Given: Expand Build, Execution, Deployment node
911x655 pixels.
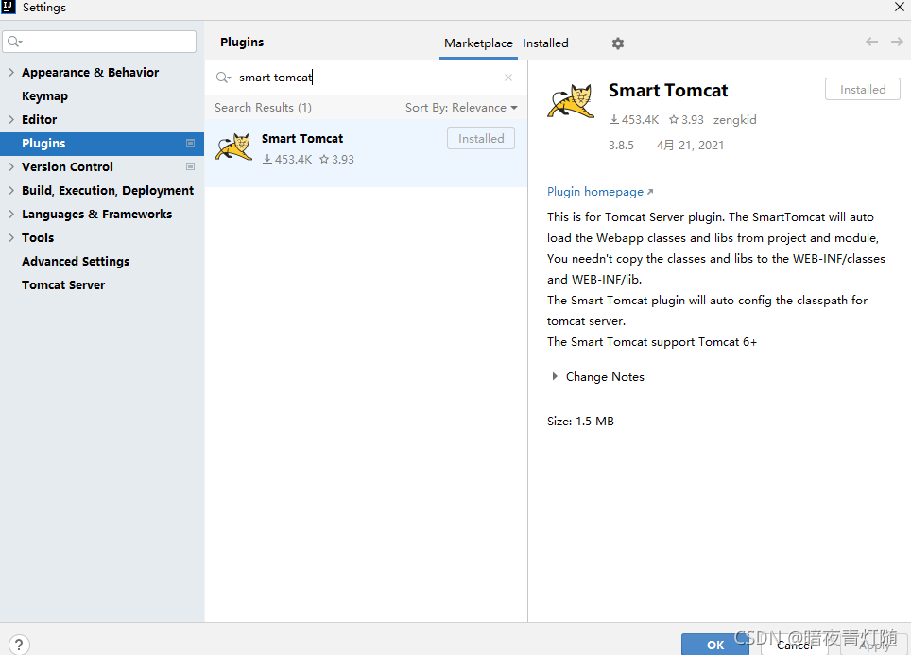Looking at the screenshot, I should tap(11, 191).
